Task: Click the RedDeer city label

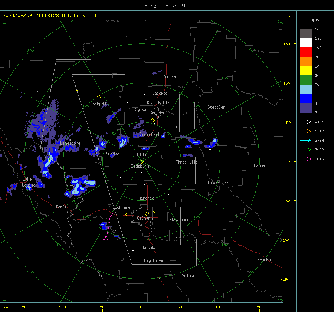Action: 157,112
